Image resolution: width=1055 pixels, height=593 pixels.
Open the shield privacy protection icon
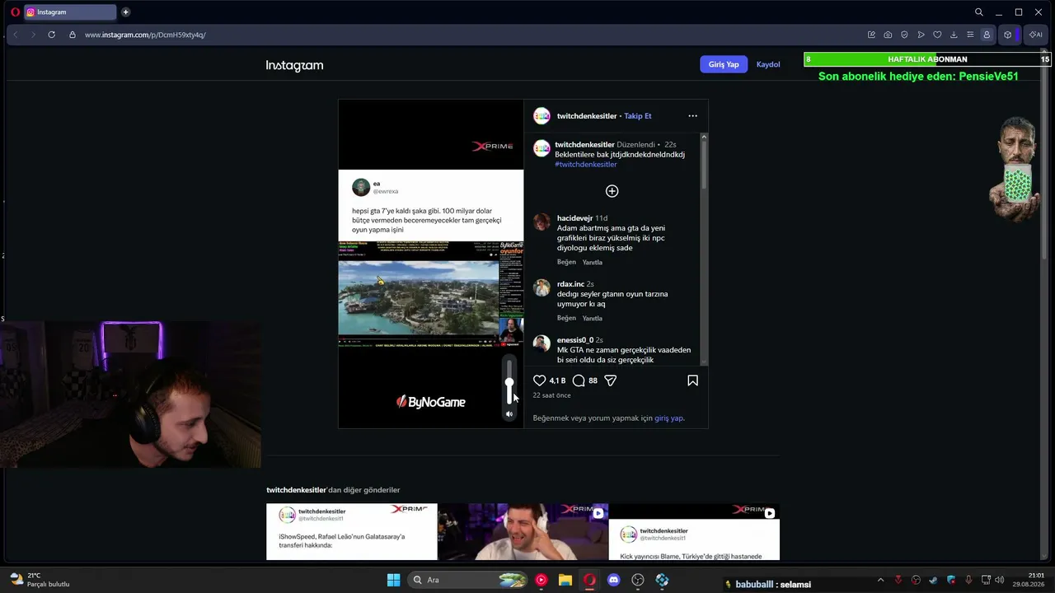click(904, 35)
